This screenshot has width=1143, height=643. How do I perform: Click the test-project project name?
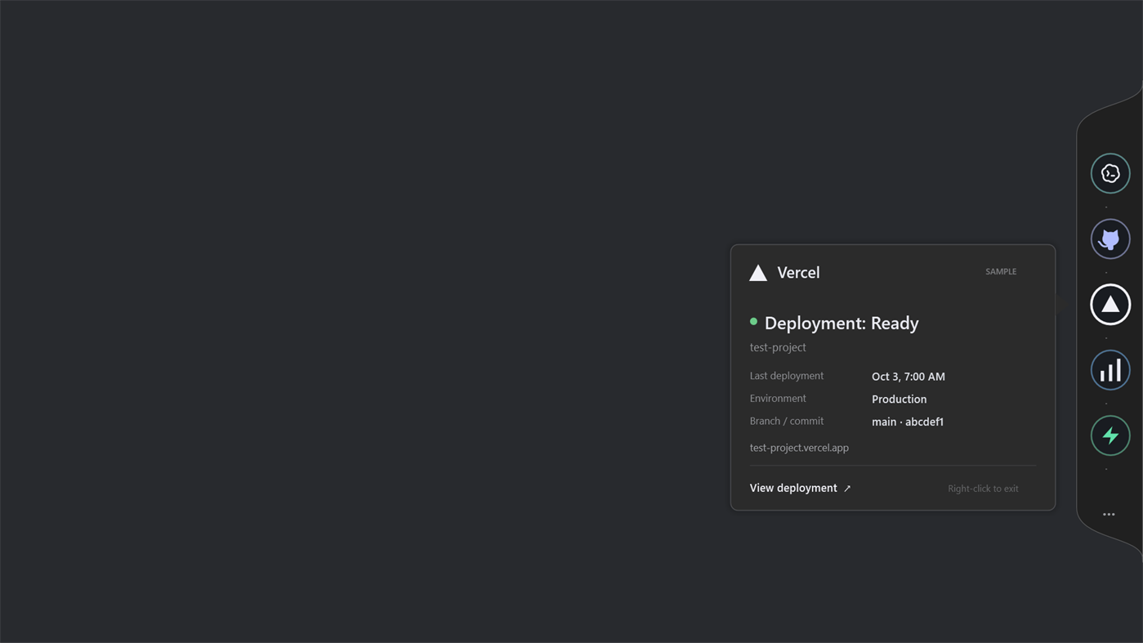[x=778, y=347]
